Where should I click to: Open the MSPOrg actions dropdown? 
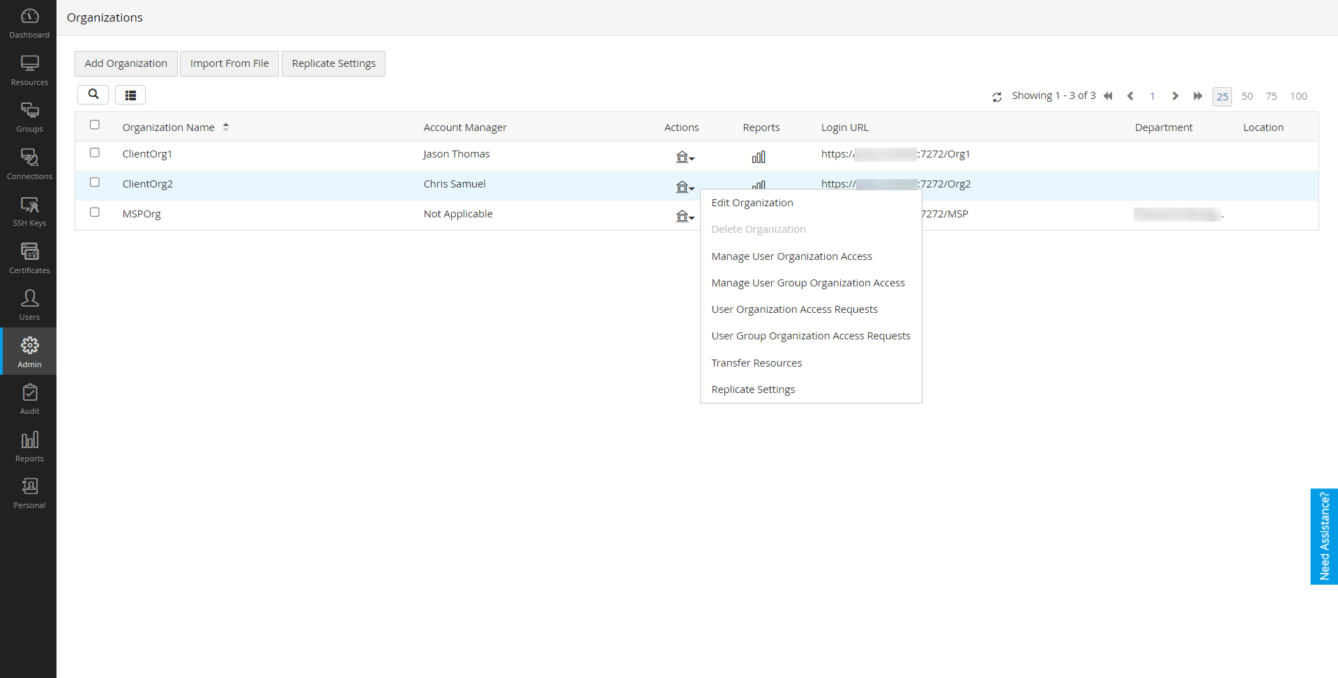pyautogui.click(x=685, y=217)
